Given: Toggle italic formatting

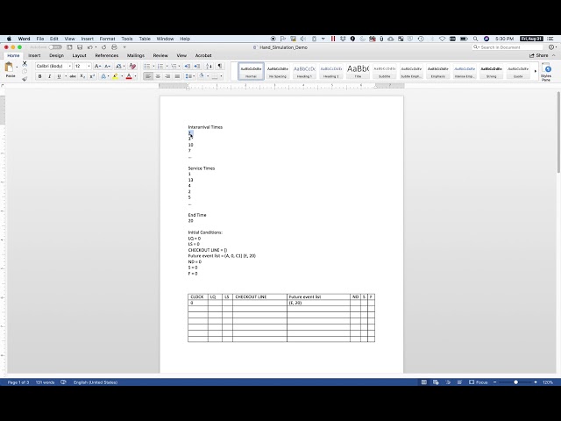Looking at the screenshot, I should tap(49, 76).
